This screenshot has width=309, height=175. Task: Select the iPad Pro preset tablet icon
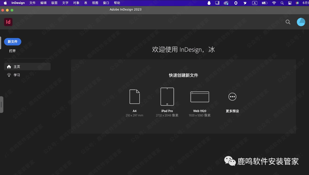167,96
